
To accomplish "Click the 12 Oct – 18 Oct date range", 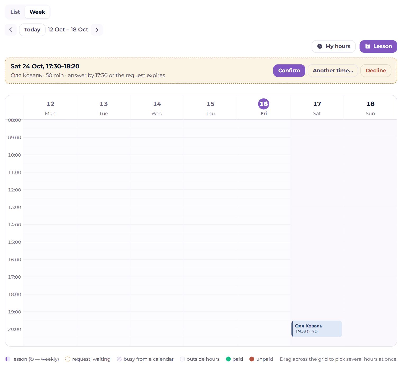I will pyautogui.click(x=68, y=30).
